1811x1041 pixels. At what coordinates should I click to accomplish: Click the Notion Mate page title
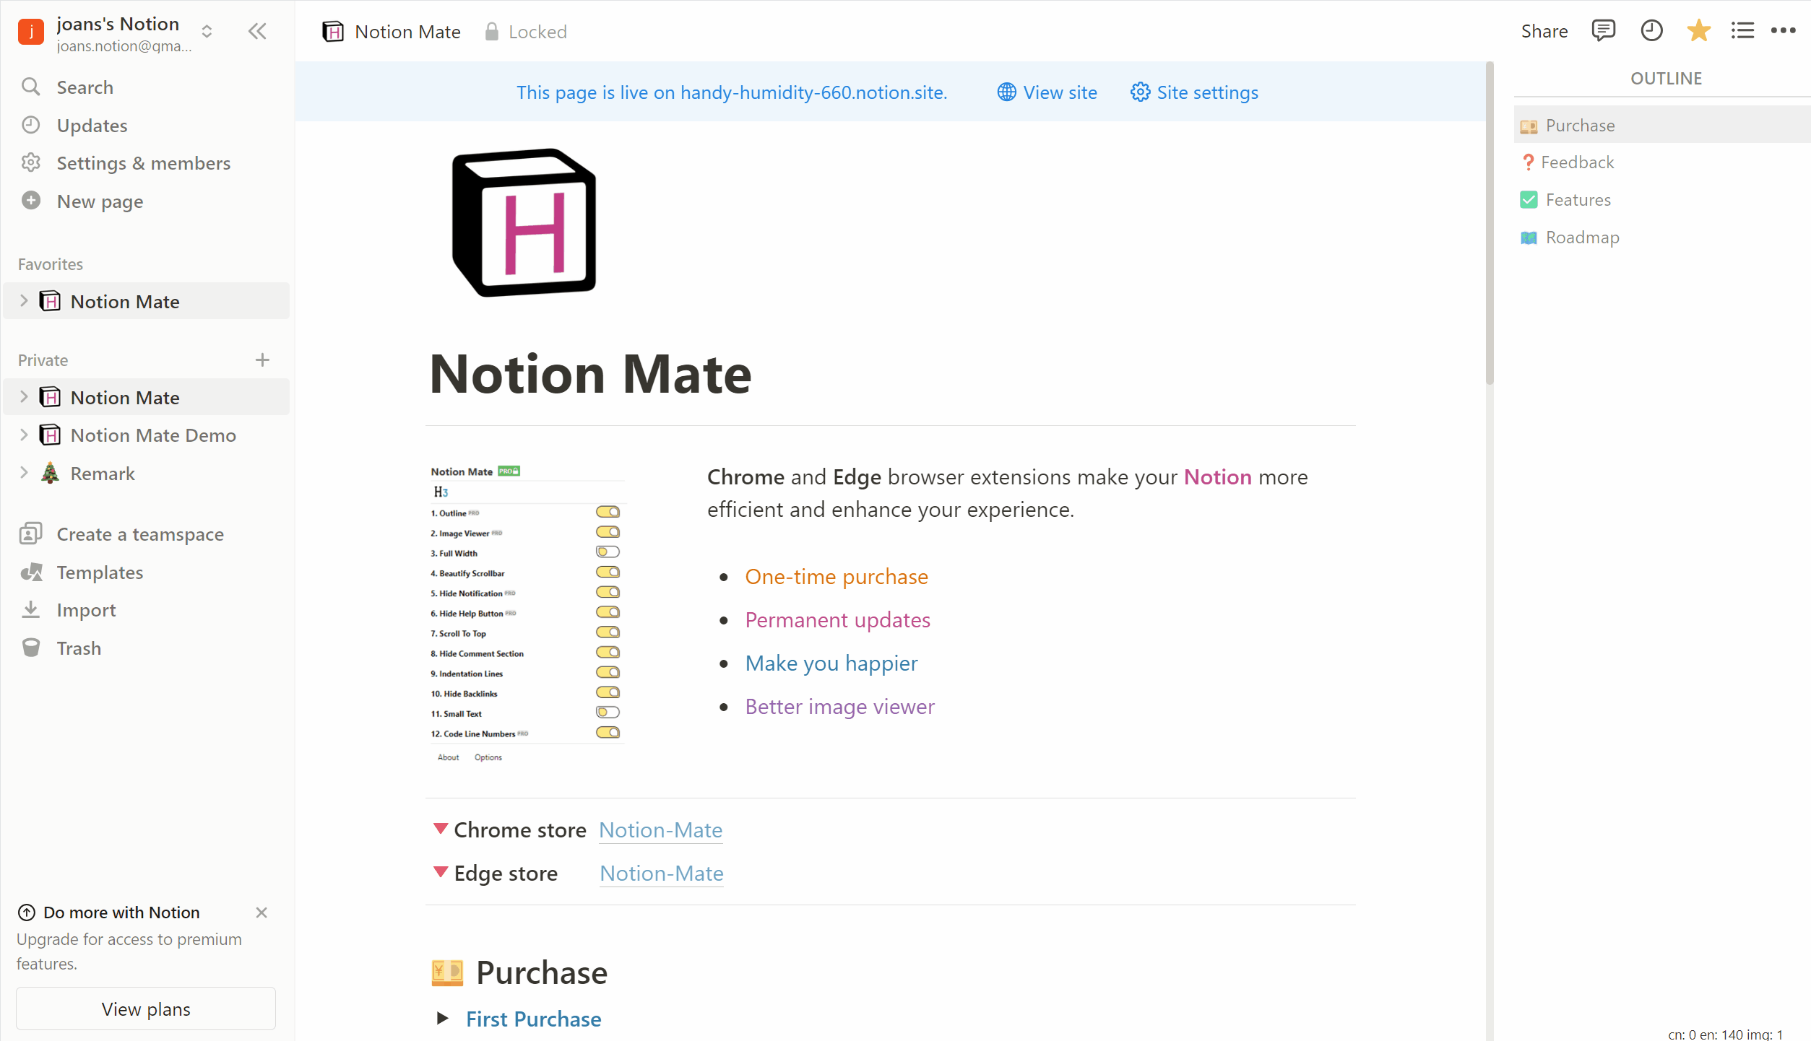[590, 374]
